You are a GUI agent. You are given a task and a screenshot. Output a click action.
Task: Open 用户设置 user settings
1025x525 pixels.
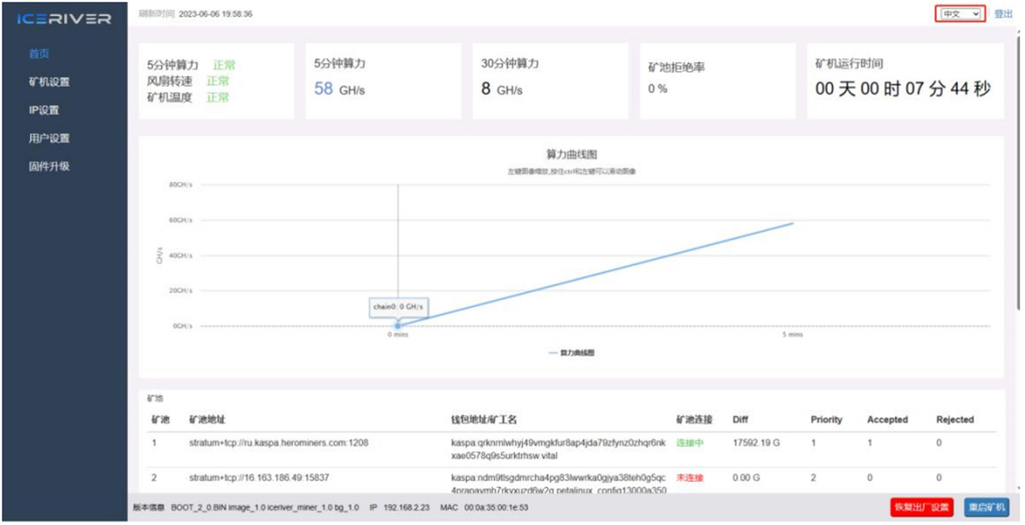coord(49,138)
